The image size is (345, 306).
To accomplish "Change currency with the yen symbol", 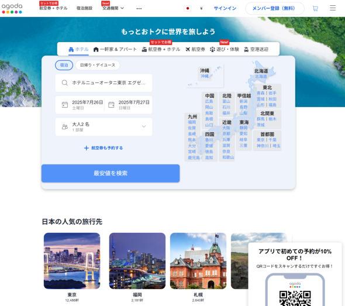I will [x=201, y=8].
